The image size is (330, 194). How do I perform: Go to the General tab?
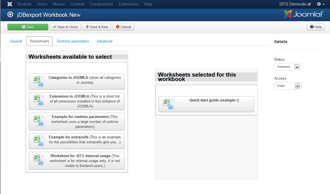click(16, 41)
